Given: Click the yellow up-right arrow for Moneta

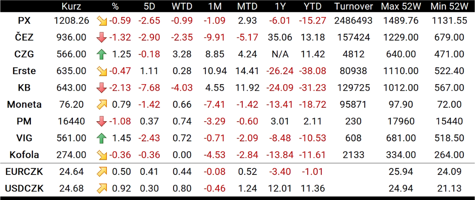Looking at the screenshot, I should tap(102, 105).
